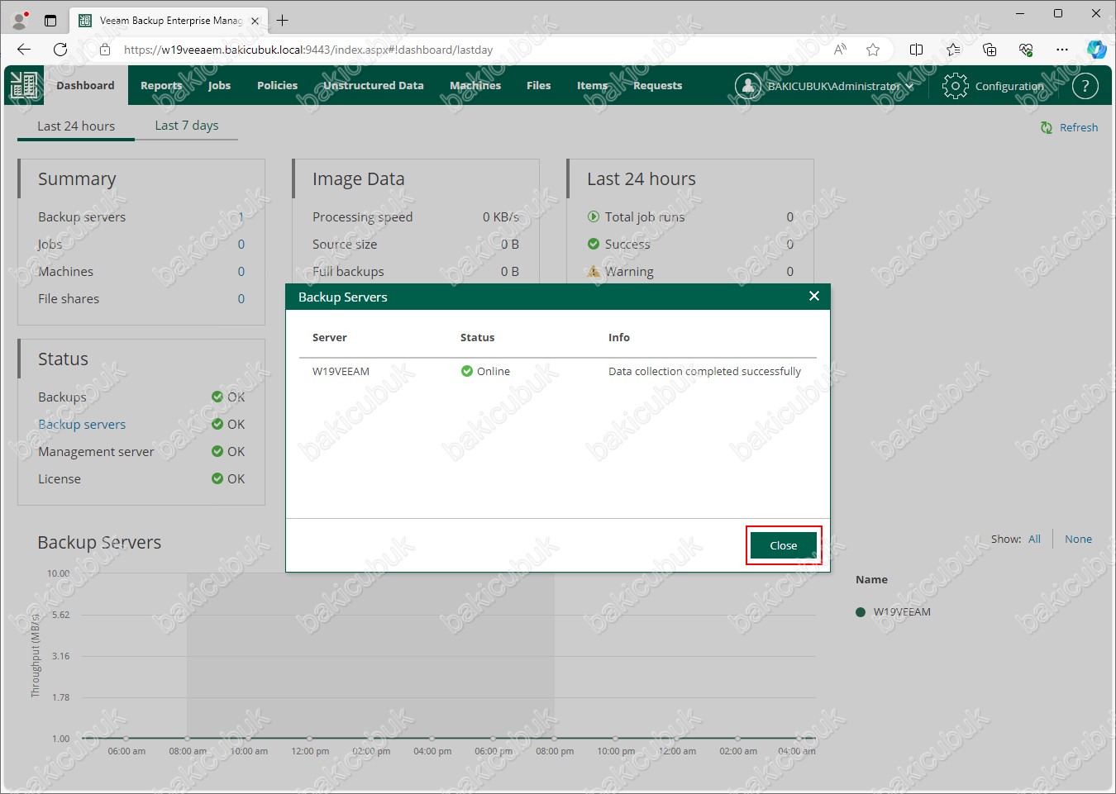
Task: Open the Items tab
Action: [x=592, y=85]
